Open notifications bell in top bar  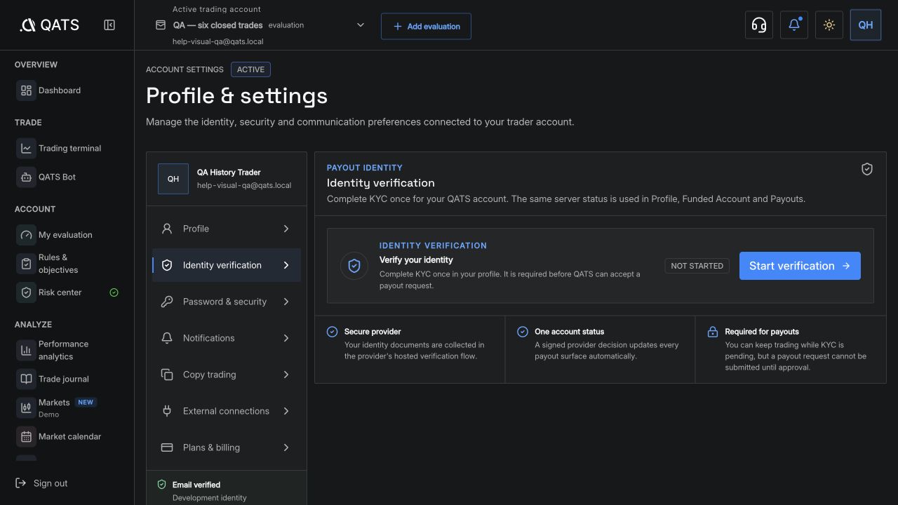[x=794, y=25]
